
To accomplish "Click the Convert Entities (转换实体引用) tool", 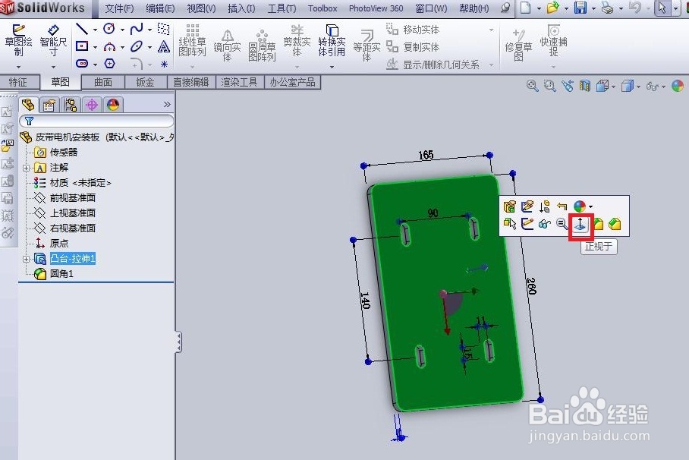I will click(x=332, y=41).
